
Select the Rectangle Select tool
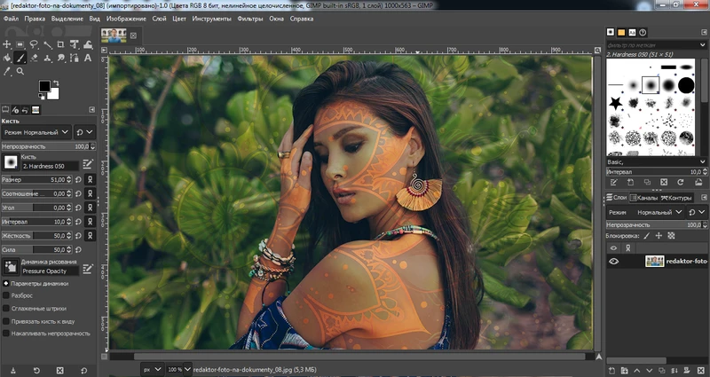click(20, 44)
